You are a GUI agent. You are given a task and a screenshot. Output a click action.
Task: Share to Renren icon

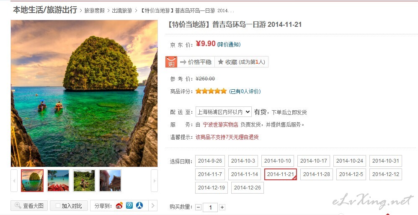pos(139,205)
